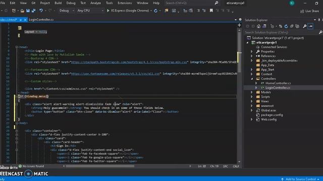Collapse the body tag outlining toggle

coord(17,123)
